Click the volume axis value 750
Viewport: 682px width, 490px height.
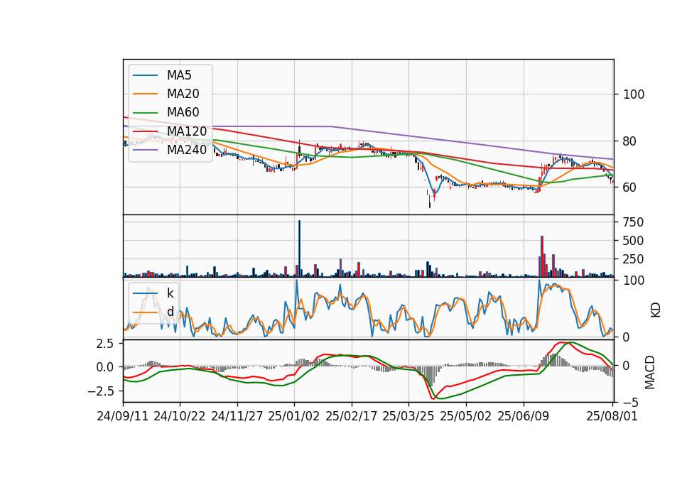[633, 222]
